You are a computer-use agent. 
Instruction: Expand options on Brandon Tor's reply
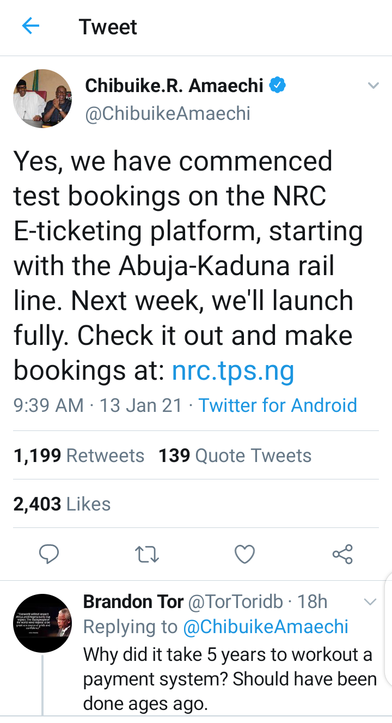[x=370, y=602]
